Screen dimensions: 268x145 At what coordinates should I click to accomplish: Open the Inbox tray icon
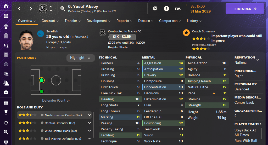pos(6,16)
